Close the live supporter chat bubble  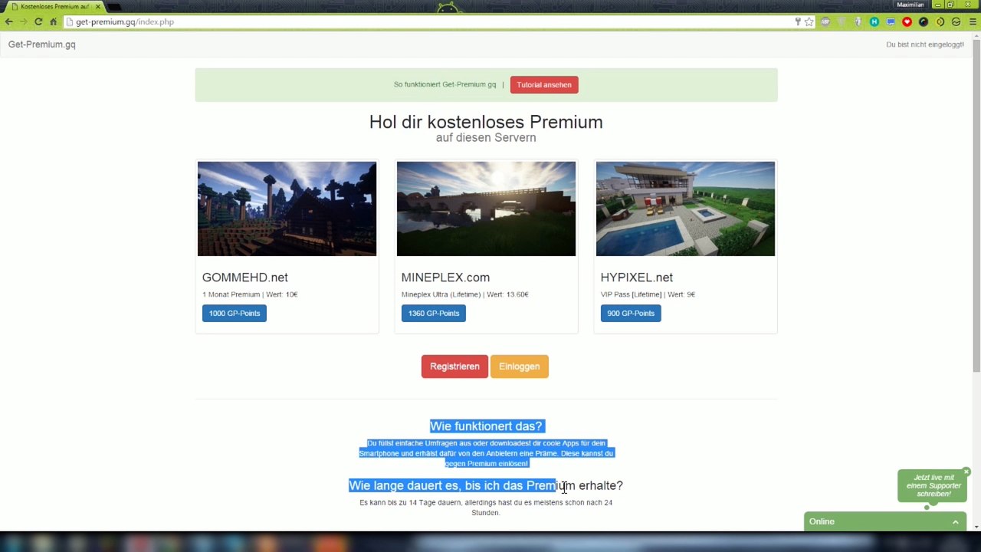tap(966, 472)
